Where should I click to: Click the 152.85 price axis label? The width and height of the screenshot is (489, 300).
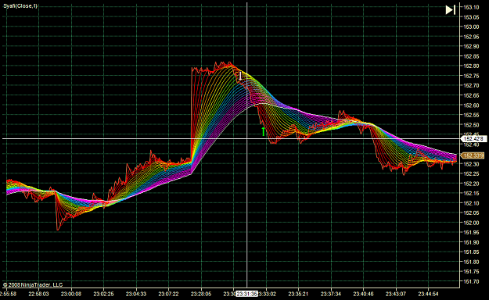click(471, 56)
